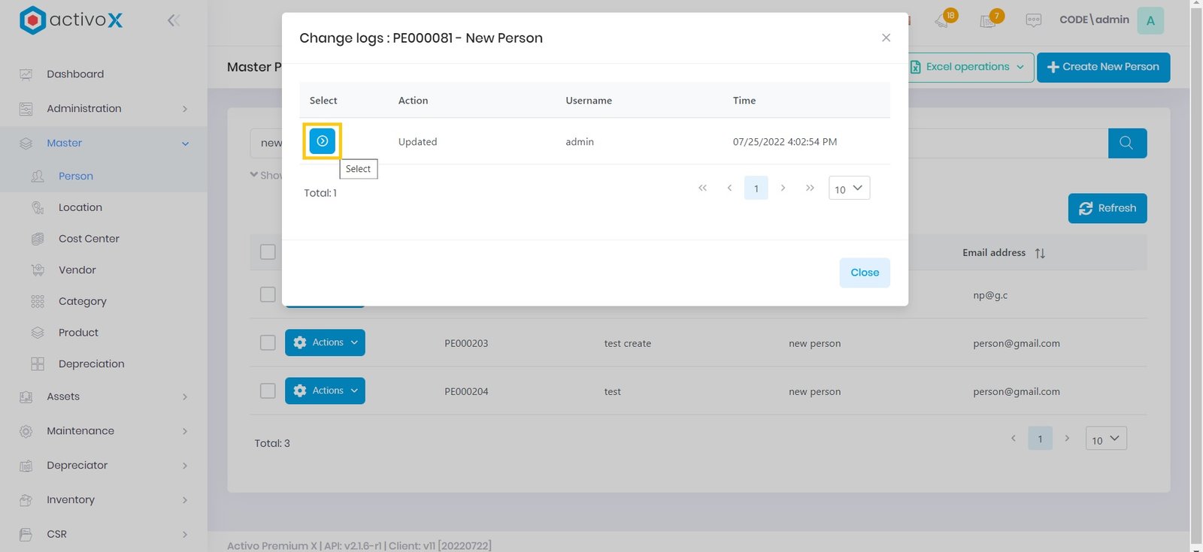This screenshot has height=552, width=1203.
Task: Click the Close button in the dialog
Action: point(864,273)
